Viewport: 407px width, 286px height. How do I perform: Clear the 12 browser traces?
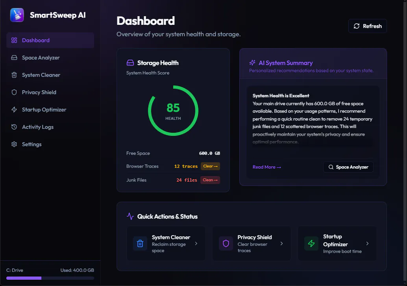point(210,166)
